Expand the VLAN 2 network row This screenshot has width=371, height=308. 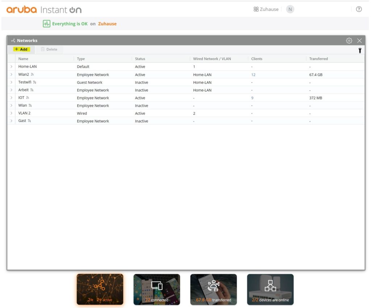11,113
